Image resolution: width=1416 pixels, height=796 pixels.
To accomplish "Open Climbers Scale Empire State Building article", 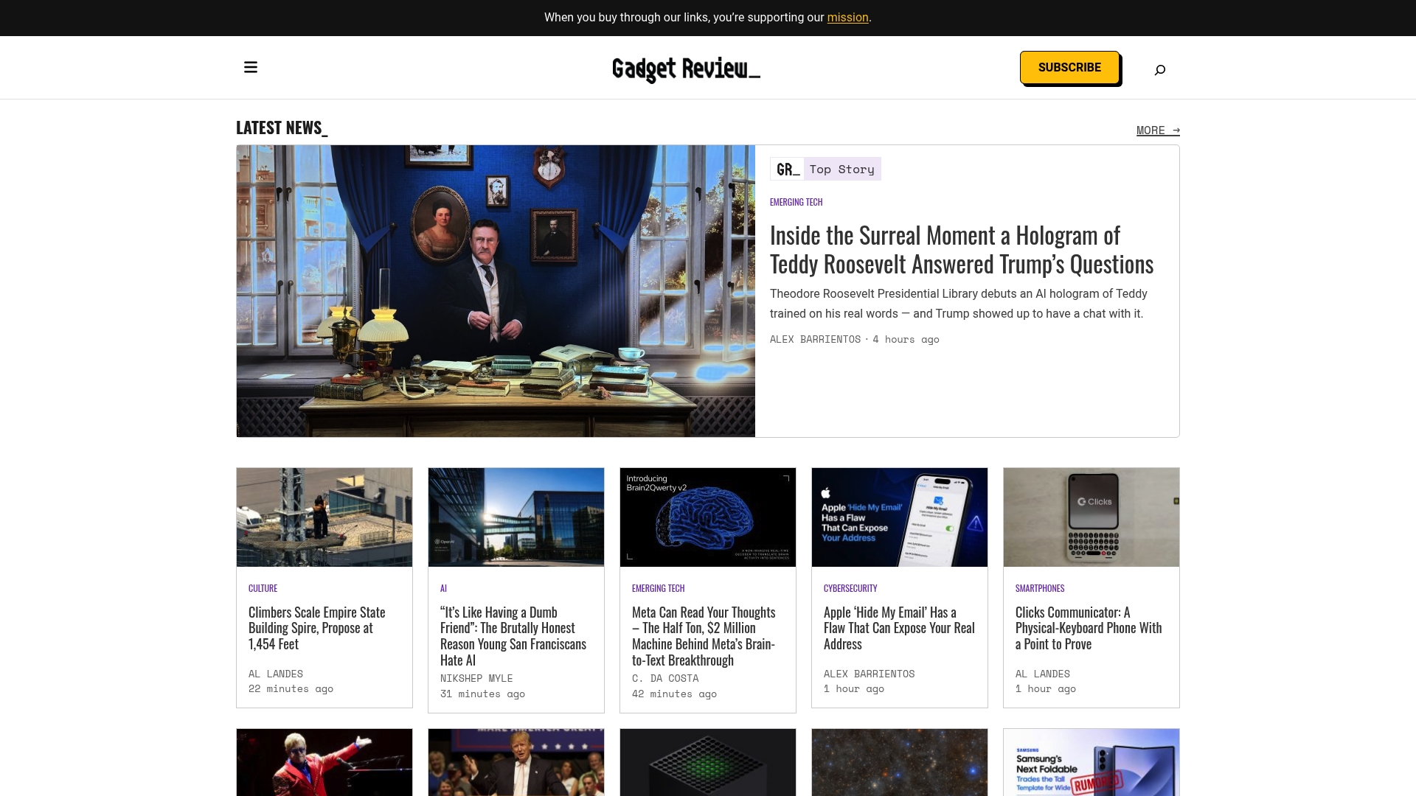I will tap(317, 628).
